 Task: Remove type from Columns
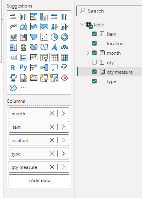52,154
